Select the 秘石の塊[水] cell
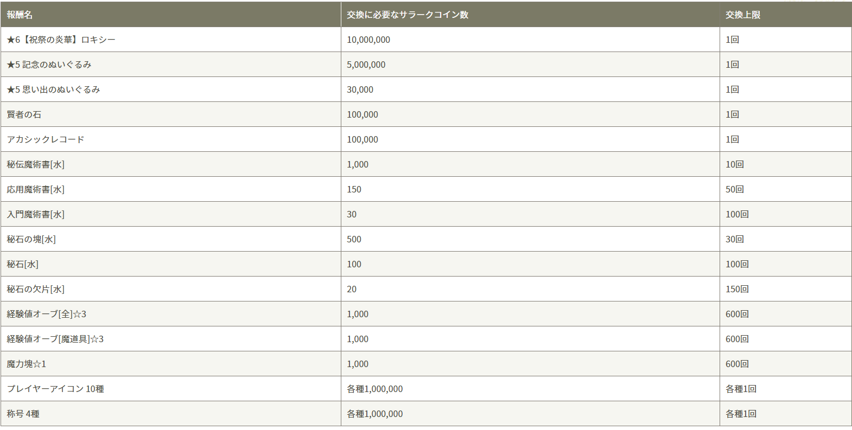The image size is (852, 430). coord(31,240)
